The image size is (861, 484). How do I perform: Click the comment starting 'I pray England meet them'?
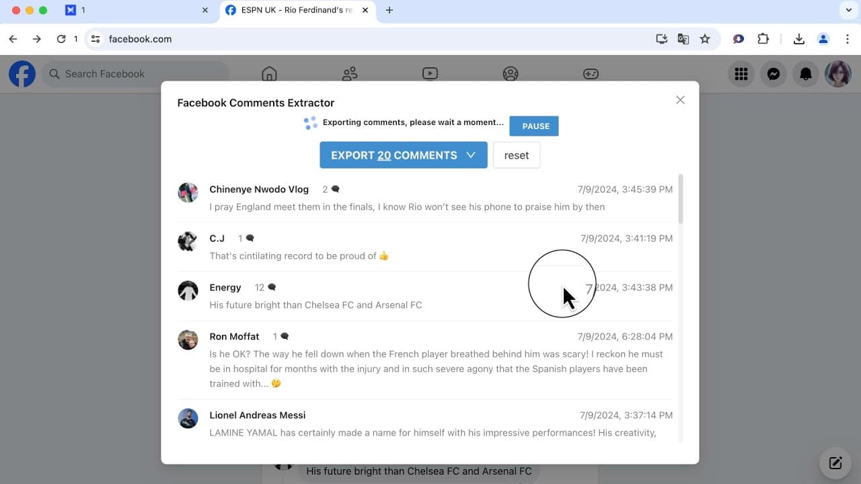click(407, 207)
